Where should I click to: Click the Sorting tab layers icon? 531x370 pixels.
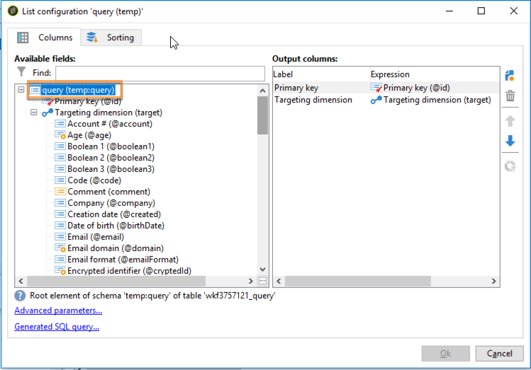coord(91,37)
